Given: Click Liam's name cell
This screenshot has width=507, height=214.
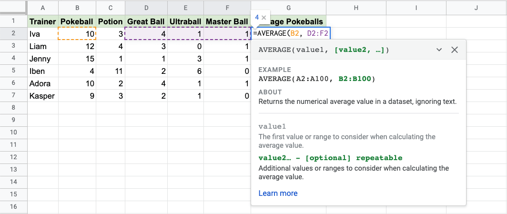Looking at the screenshot, I should [42, 46].
